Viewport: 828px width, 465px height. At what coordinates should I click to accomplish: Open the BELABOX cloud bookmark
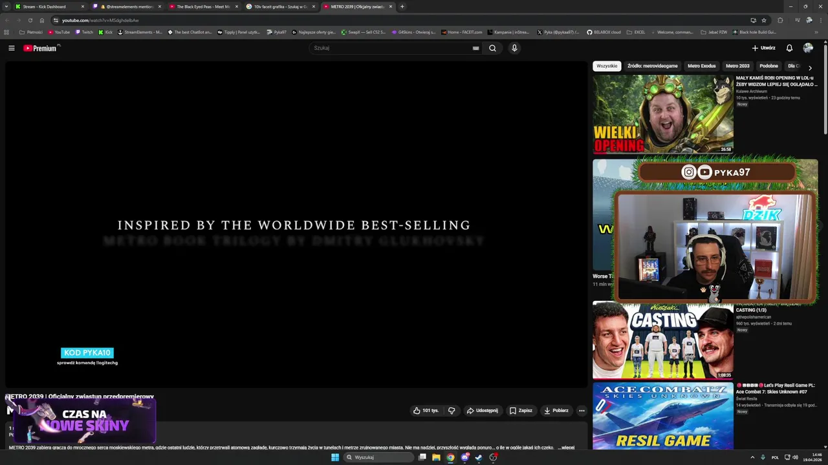[604, 32]
